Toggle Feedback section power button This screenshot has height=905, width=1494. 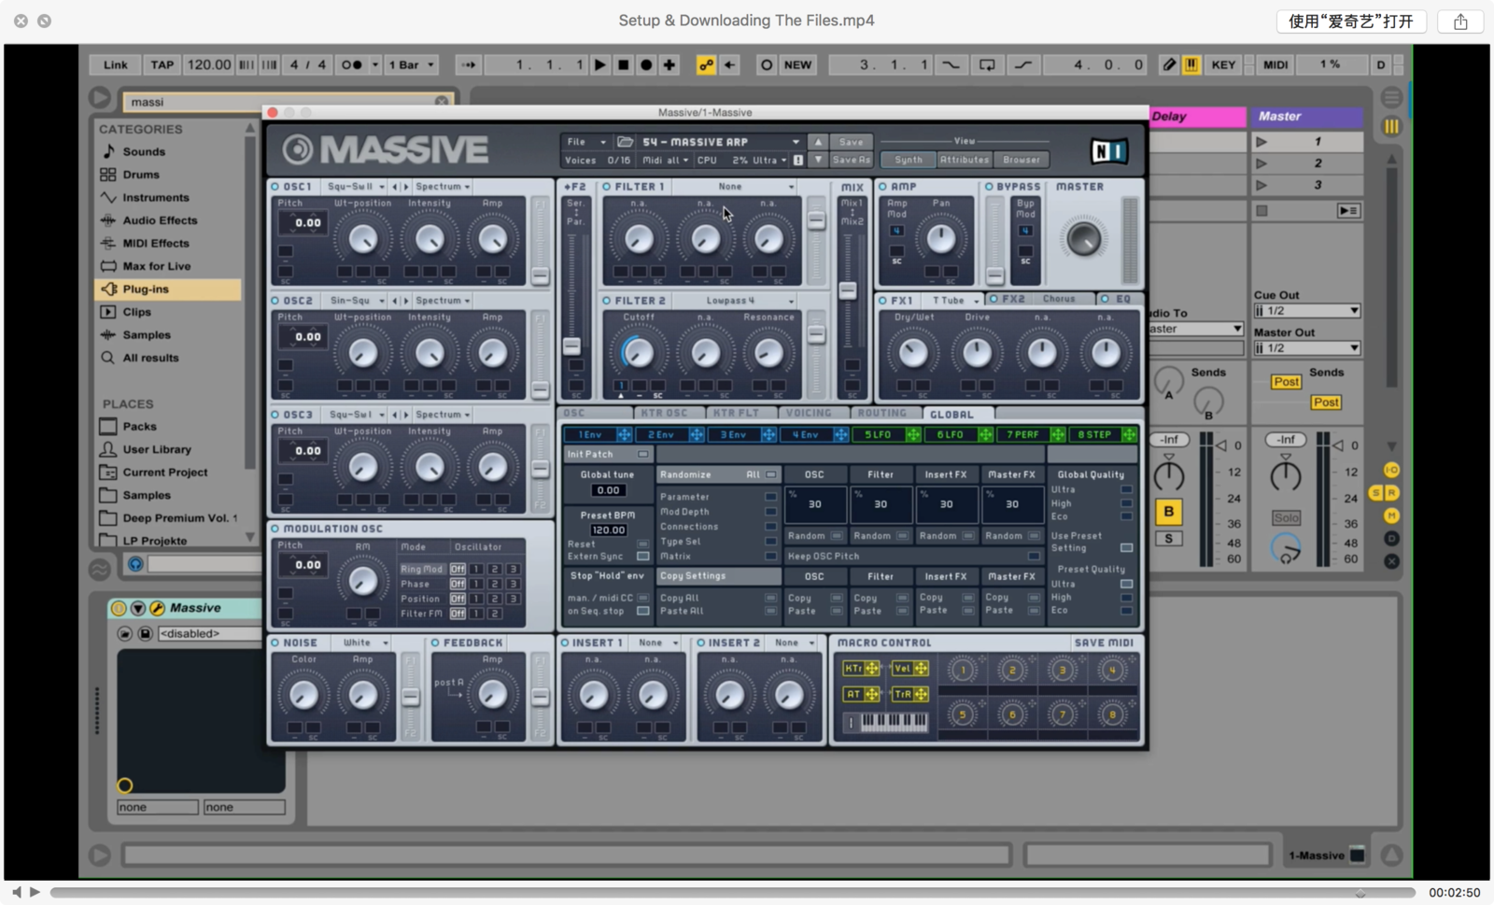435,643
